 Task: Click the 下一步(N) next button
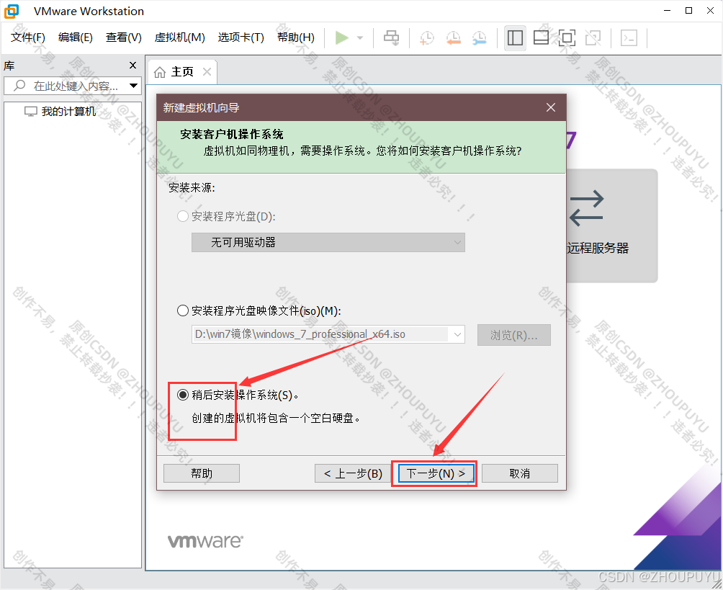(436, 473)
